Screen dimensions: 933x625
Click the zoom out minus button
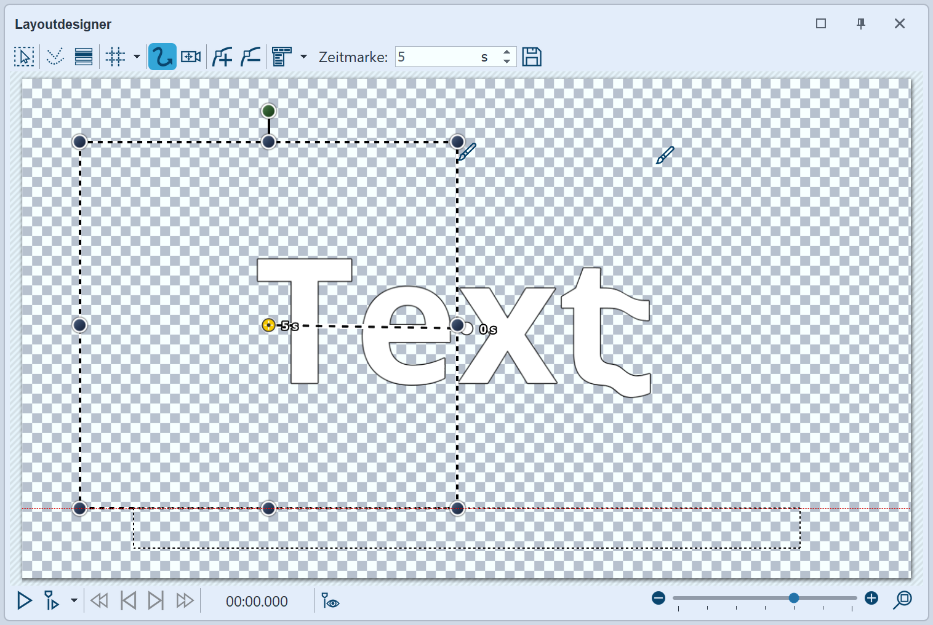point(659,598)
